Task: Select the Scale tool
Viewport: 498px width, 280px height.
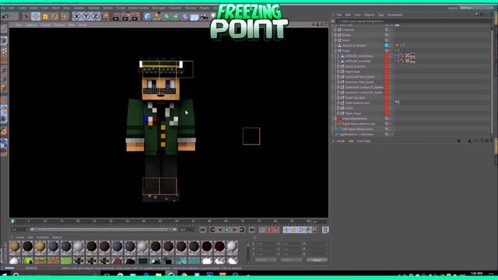Action: [x=45, y=16]
